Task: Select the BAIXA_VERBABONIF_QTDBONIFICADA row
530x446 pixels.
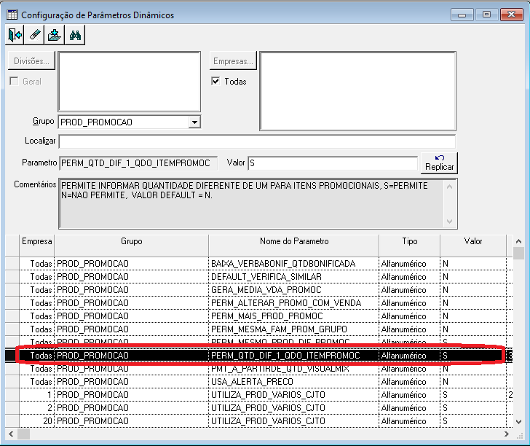Action: (259, 264)
